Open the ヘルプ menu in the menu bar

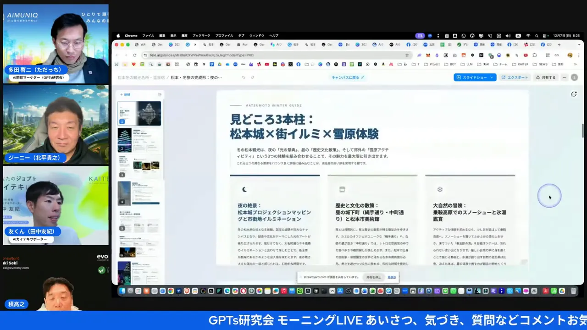(x=273, y=35)
